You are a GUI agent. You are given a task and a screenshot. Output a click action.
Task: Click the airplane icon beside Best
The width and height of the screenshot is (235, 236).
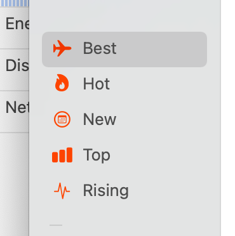(x=62, y=48)
